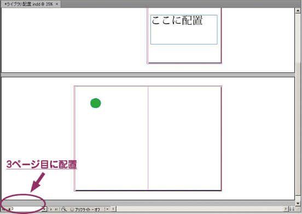Open the page number dropdown arrow
This screenshot has height=214, width=302.
pos(44,209)
